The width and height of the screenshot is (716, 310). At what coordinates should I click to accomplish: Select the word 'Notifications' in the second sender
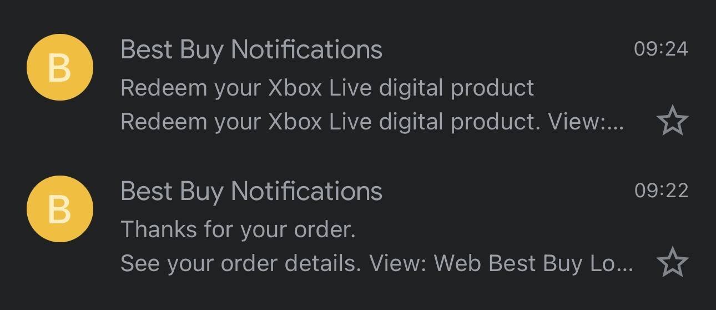coord(306,191)
